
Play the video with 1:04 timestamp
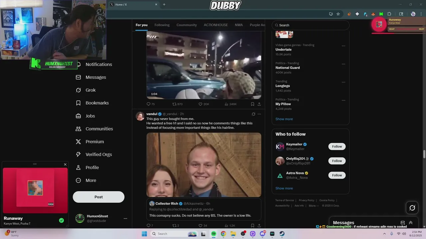coord(204,65)
